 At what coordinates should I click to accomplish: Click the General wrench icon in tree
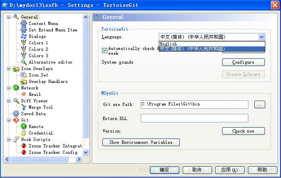pyautogui.click(x=16, y=17)
